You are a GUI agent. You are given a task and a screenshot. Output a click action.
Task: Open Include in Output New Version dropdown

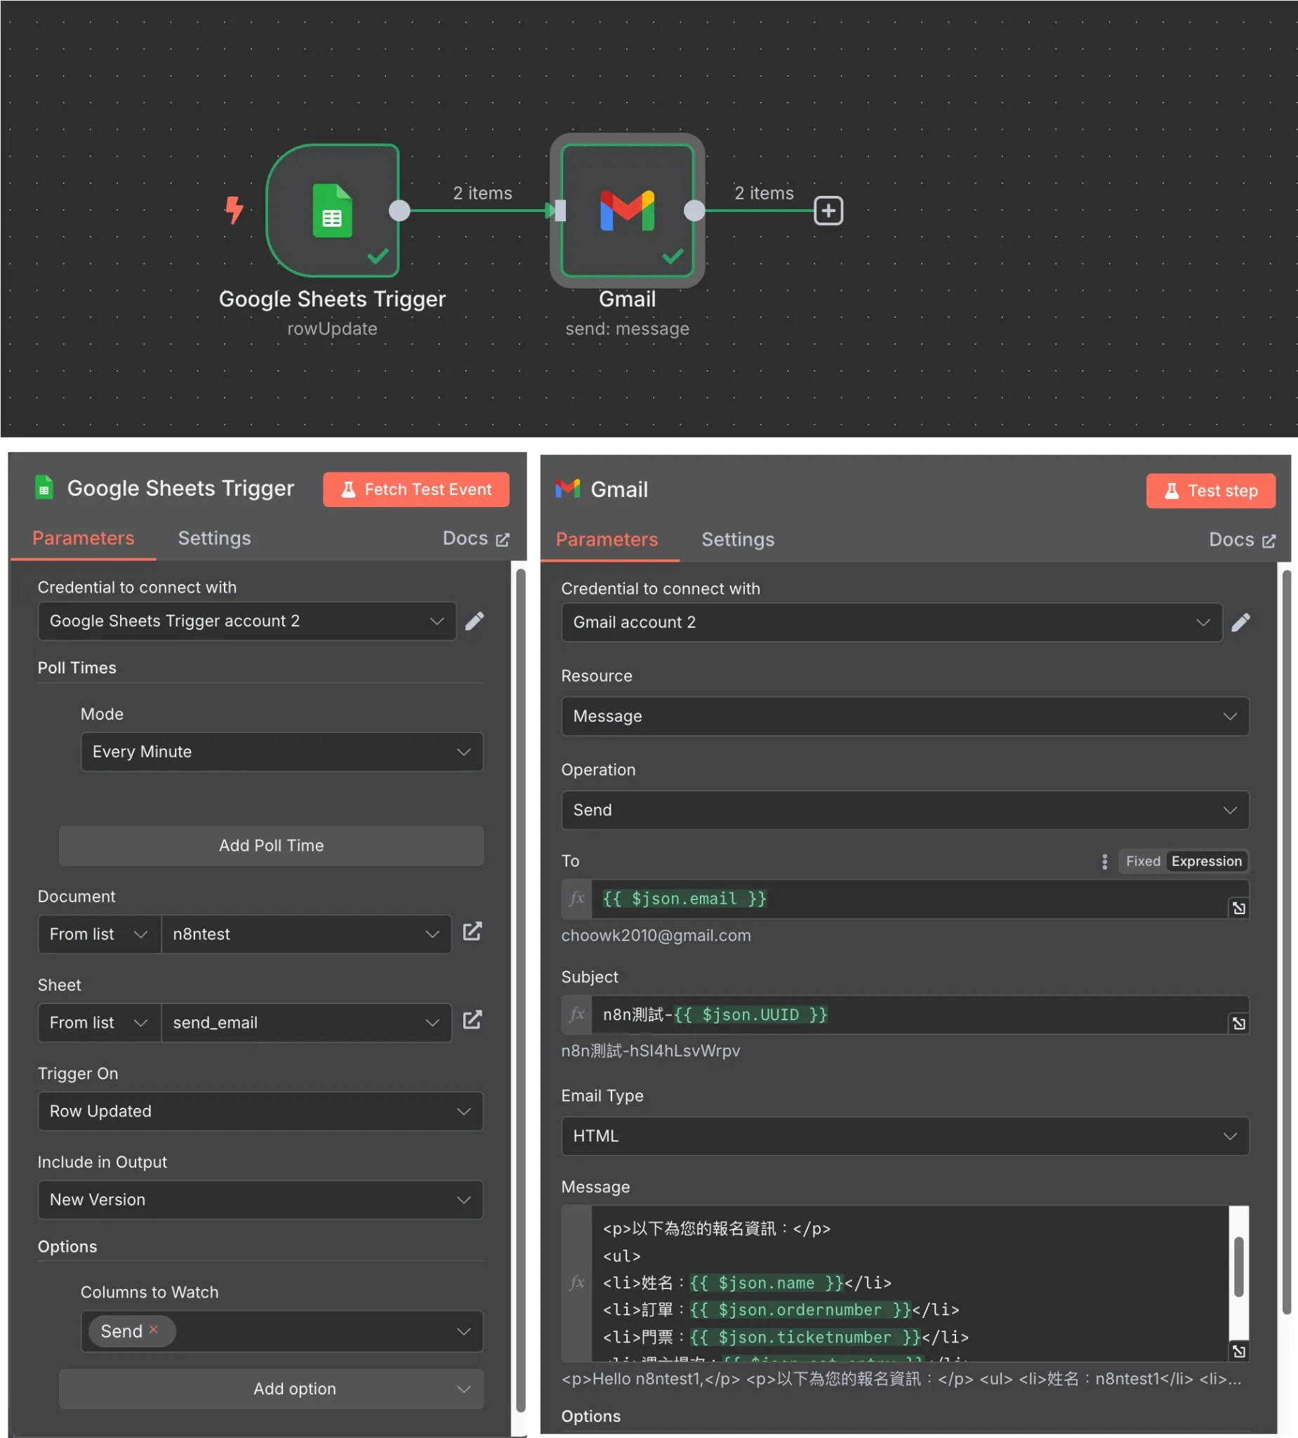[x=260, y=1200]
